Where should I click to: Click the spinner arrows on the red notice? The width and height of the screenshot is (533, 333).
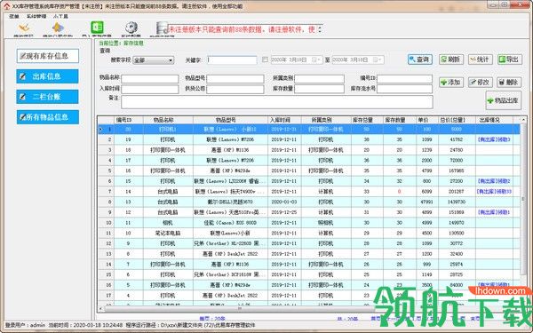tap(320, 29)
